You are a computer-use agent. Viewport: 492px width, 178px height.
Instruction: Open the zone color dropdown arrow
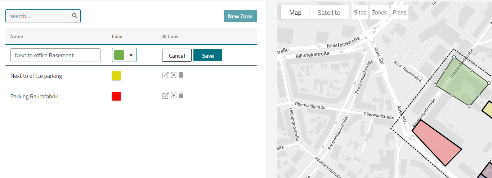(x=131, y=55)
